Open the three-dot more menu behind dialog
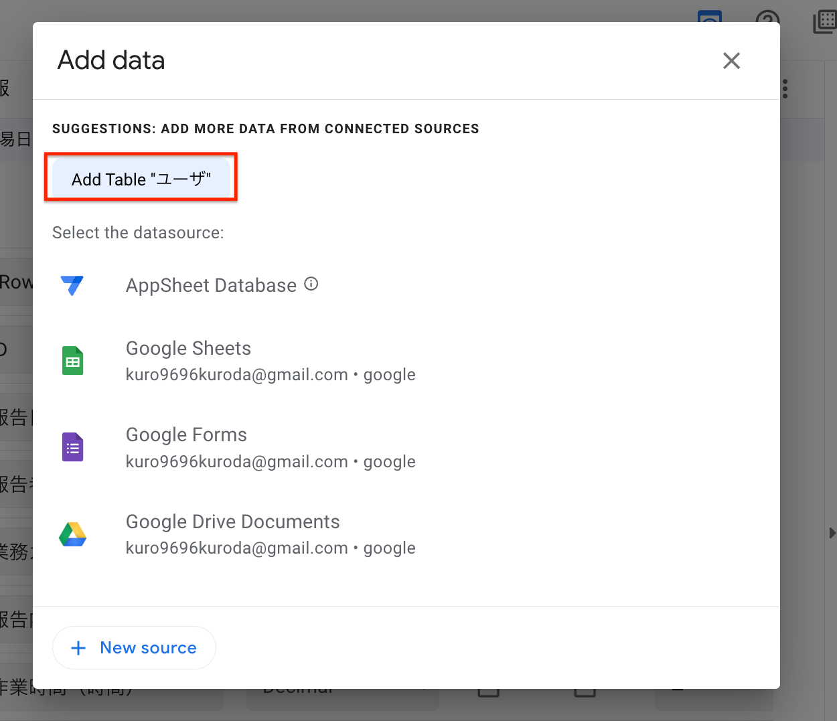Image resolution: width=837 pixels, height=721 pixels. 785,88
